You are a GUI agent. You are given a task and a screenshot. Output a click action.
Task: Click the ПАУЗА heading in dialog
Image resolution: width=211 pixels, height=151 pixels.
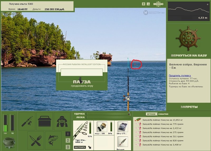[x=82, y=82]
